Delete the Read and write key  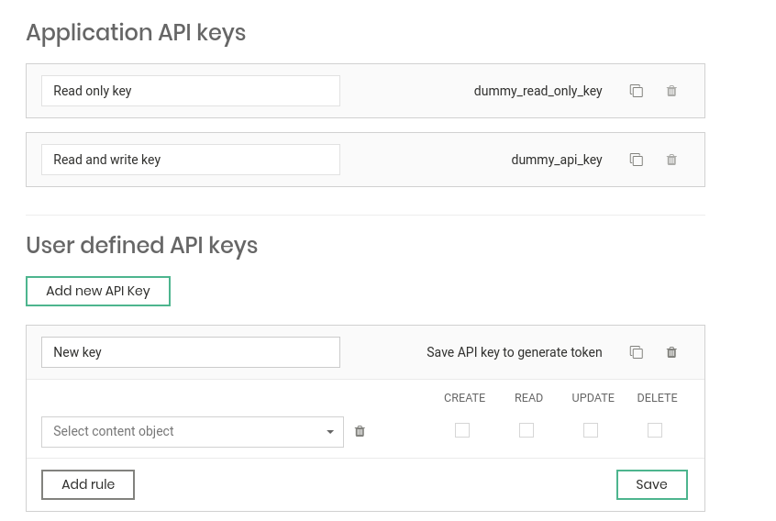[x=671, y=160]
